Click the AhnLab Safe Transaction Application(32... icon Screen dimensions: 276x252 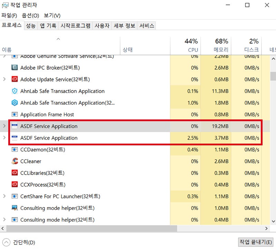pyautogui.click(x=14, y=103)
